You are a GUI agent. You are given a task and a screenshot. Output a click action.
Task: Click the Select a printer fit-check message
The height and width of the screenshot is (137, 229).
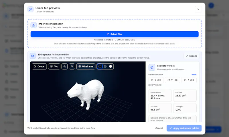[171, 119]
